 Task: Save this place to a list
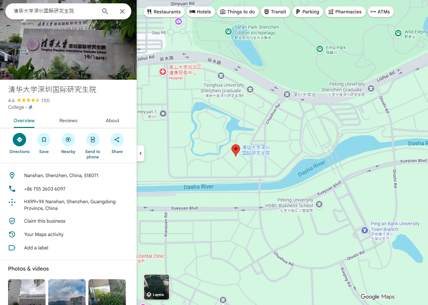click(x=44, y=140)
